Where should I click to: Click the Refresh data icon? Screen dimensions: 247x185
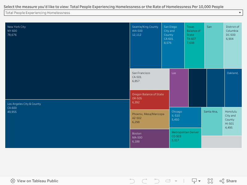click(168, 181)
